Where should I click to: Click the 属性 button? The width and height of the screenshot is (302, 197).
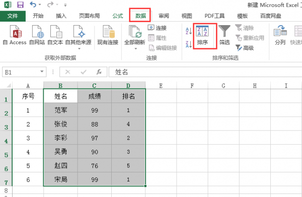click(x=157, y=38)
